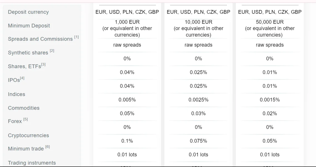
Task: Open footnote 2 next to Synthetic shares
Action: click(x=52, y=51)
